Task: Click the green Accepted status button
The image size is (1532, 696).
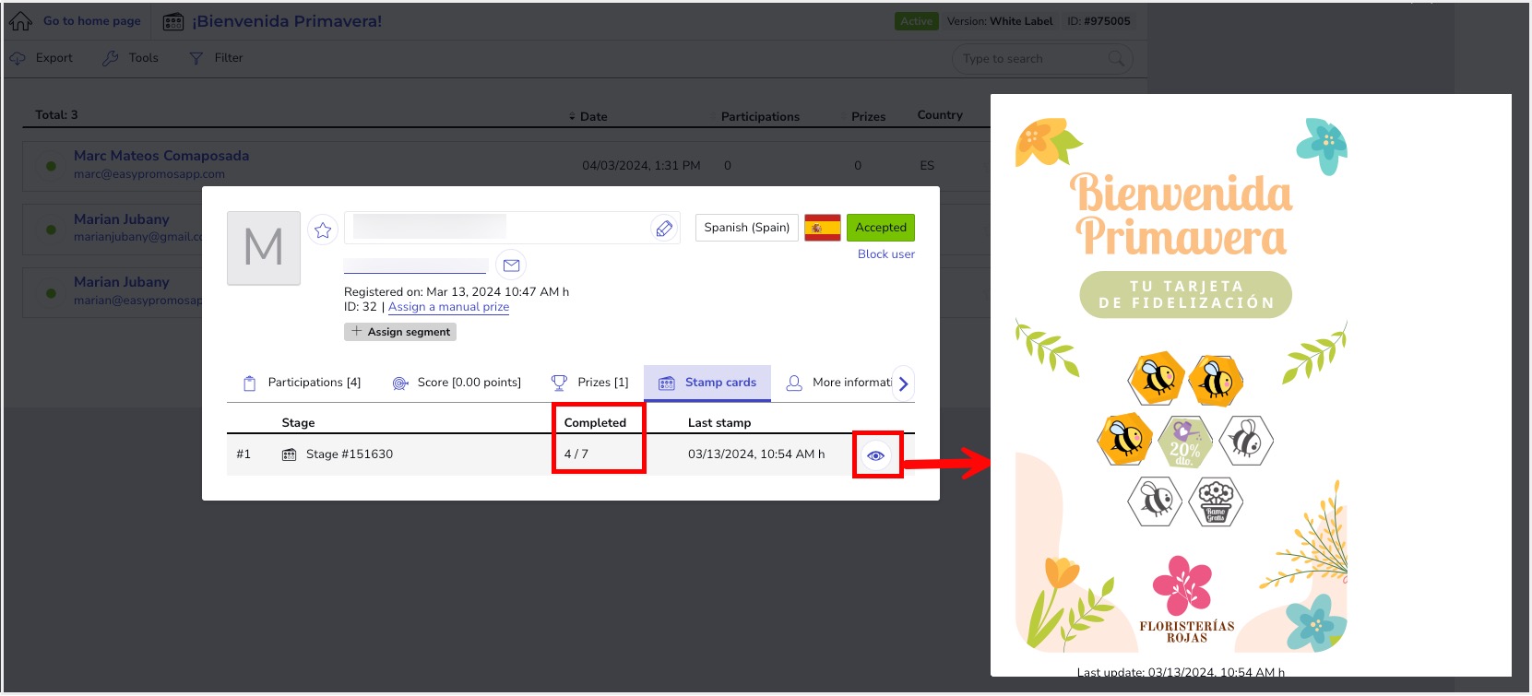Action: pyautogui.click(x=880, y=228)
